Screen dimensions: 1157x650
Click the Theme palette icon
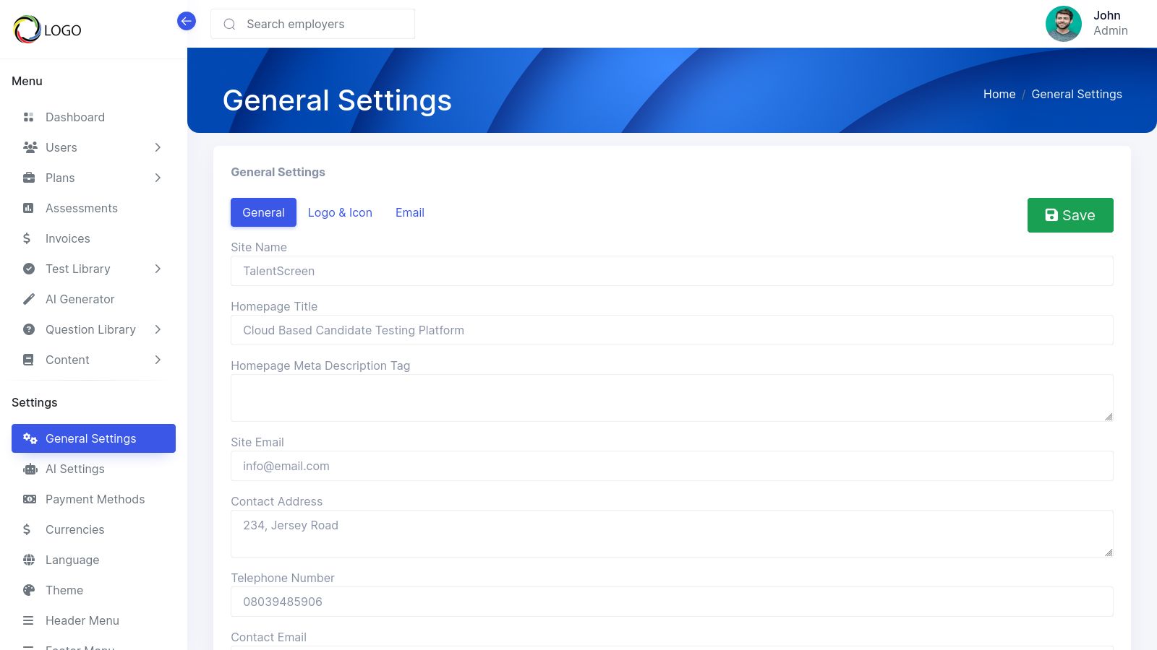click(x=29, y=590)
